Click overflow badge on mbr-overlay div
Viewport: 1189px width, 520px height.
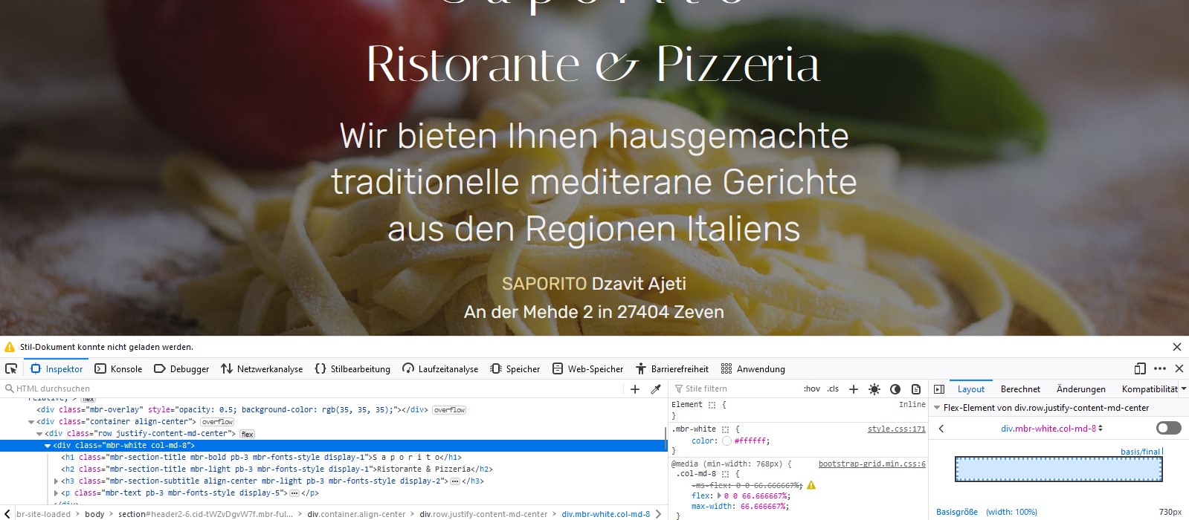(x=449, y=410)
